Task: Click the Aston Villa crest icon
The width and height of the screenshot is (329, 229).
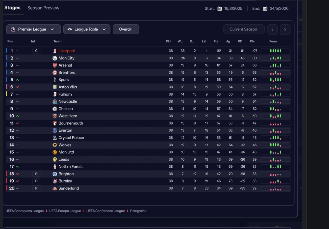Action: point(54,87)
